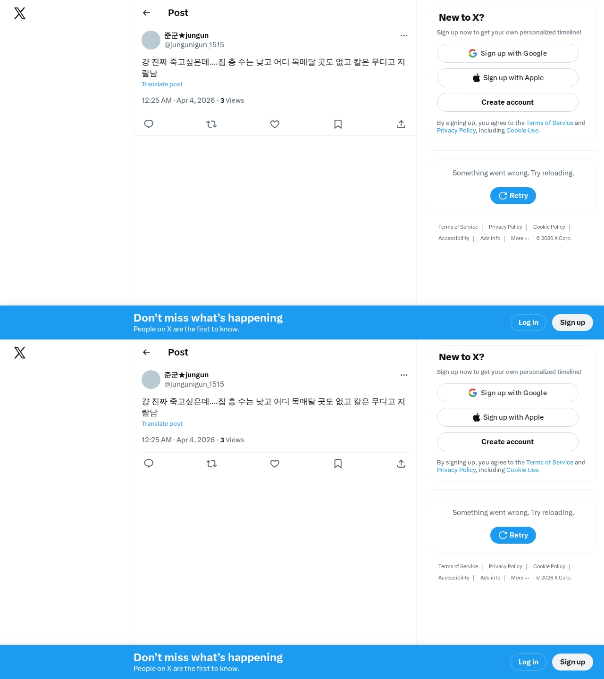Click the share icon on the upper post

[401, 124]
